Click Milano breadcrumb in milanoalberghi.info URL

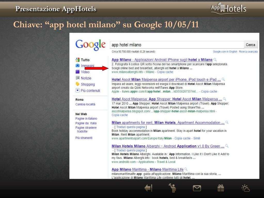click(x=150, y=72)
